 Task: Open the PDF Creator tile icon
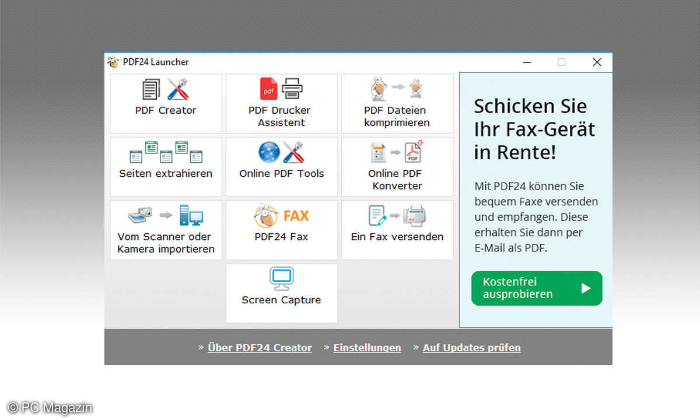(166, 89)
